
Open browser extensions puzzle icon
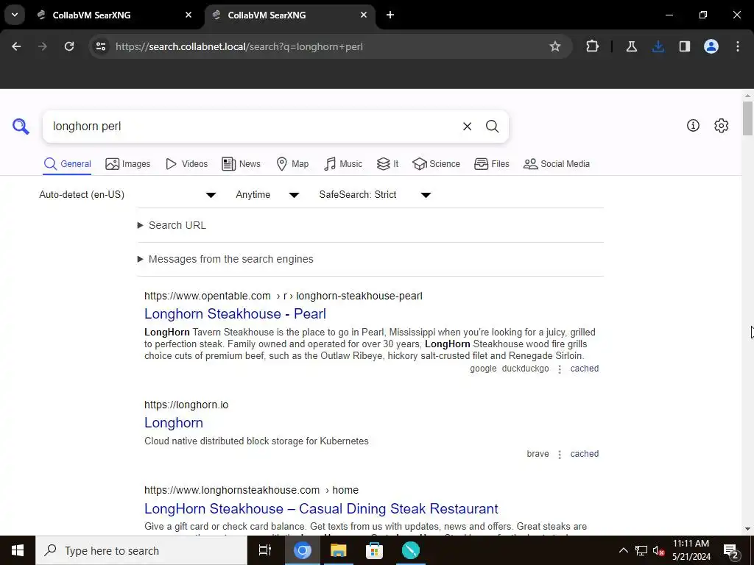593,46
